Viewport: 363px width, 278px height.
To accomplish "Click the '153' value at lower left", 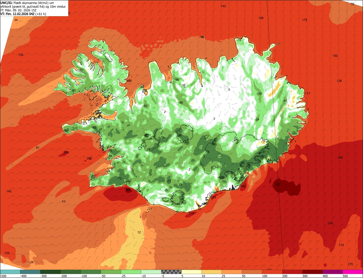I will (7, 253).
